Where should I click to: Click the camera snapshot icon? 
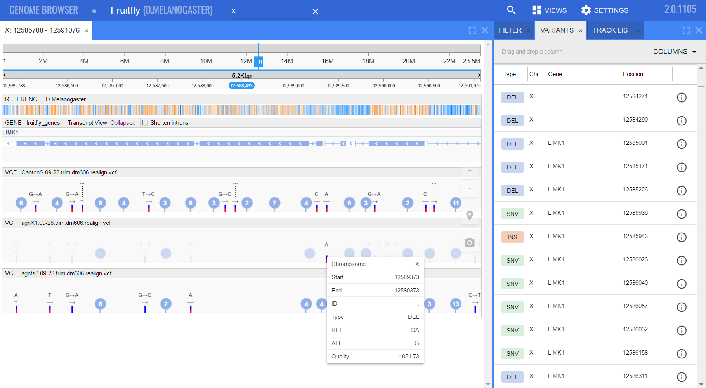click(x=469, y=242)
